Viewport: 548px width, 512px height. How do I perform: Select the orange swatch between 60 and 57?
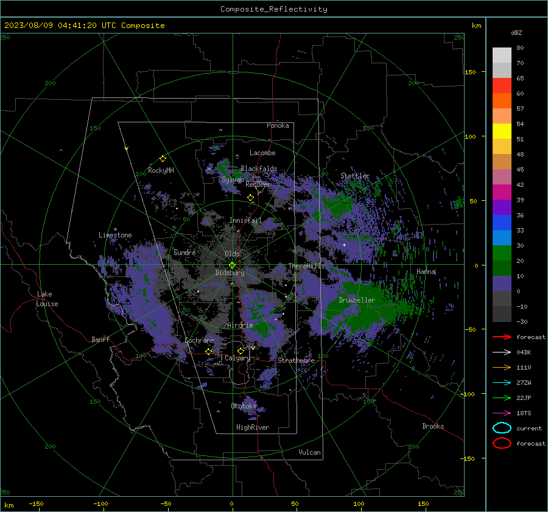pos(502,100)
